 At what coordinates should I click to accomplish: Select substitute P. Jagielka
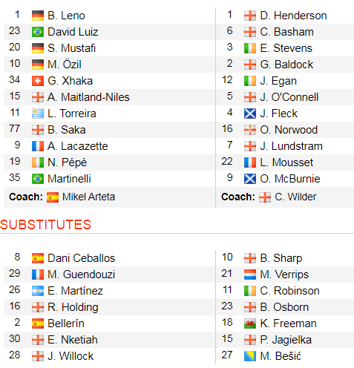pyautogui.click(x=286, y=340)
